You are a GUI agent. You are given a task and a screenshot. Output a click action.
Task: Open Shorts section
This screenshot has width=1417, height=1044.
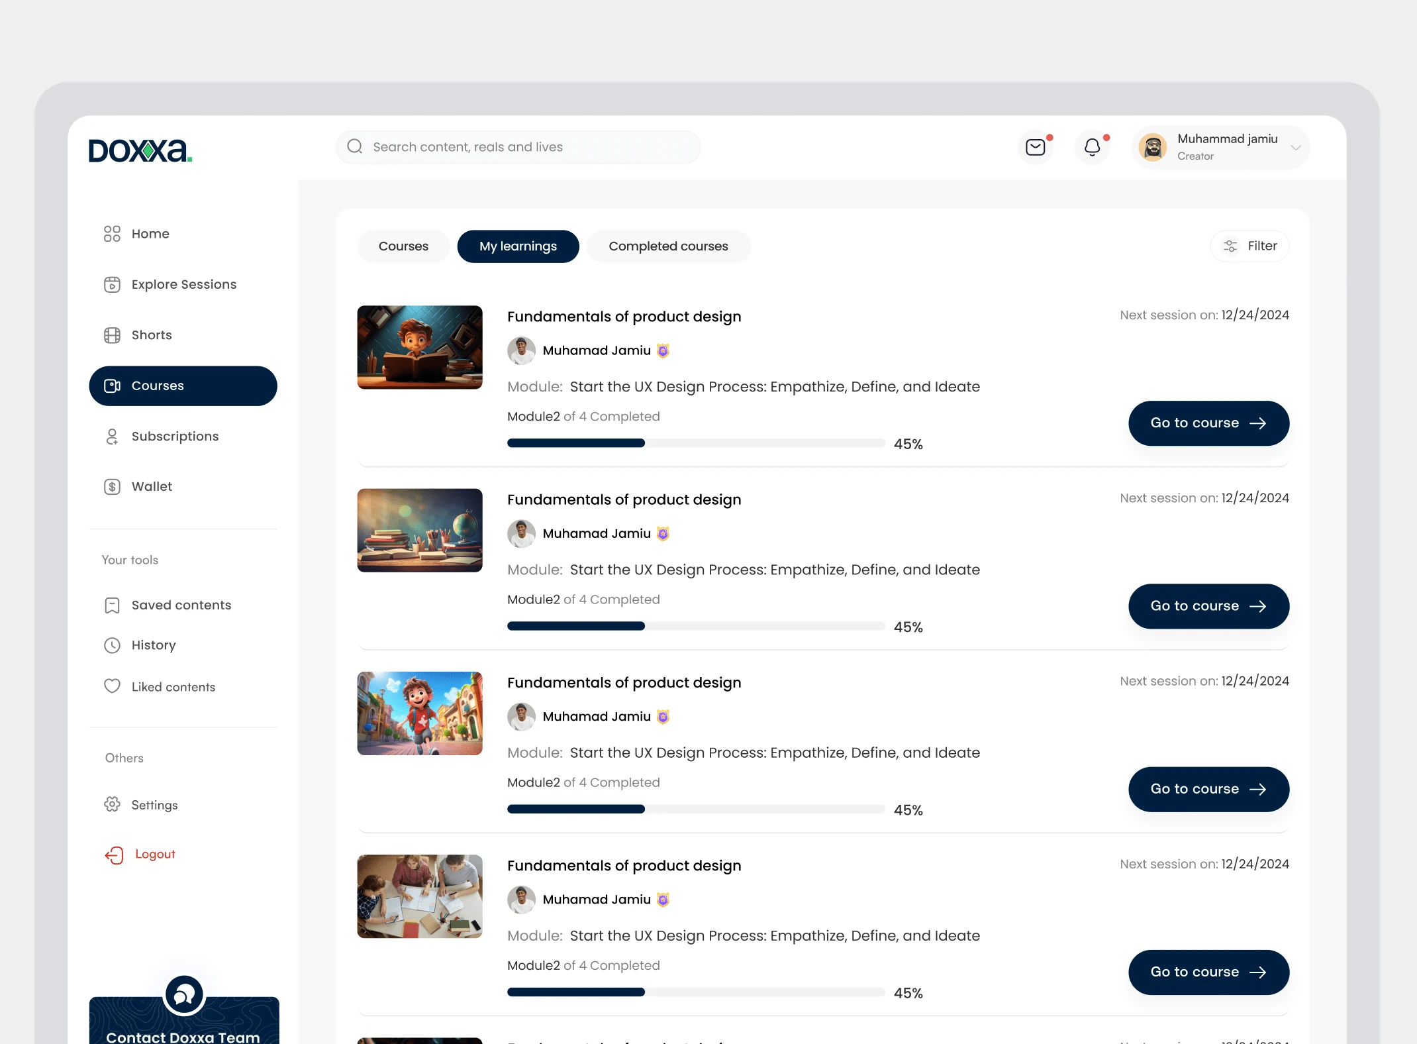152,335
